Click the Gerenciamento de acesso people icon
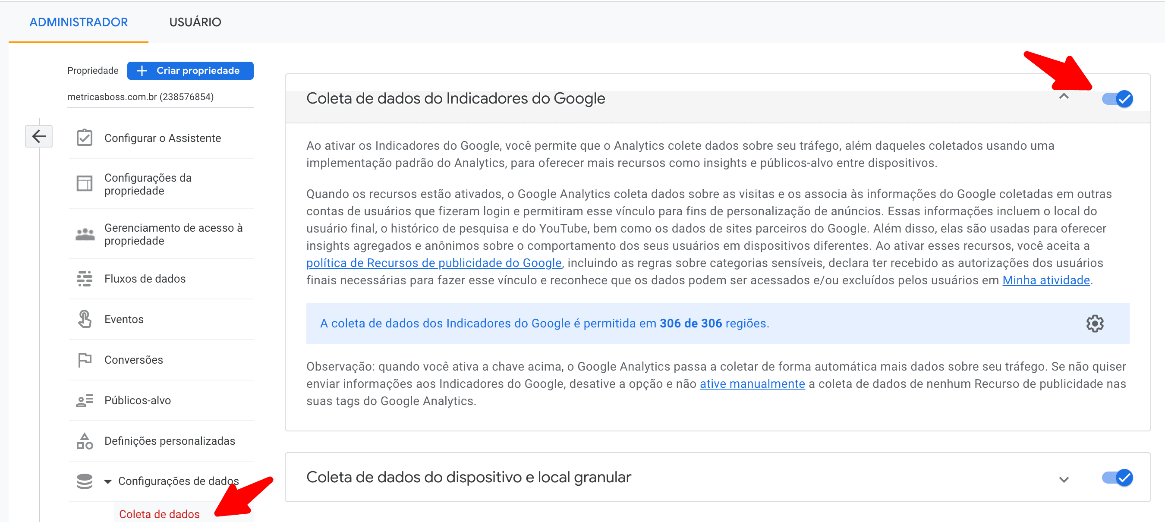 (85, 234)
